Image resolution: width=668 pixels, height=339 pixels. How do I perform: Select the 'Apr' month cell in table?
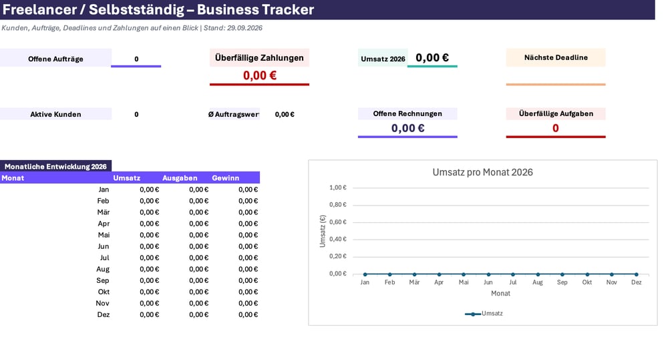coord(56,224)
